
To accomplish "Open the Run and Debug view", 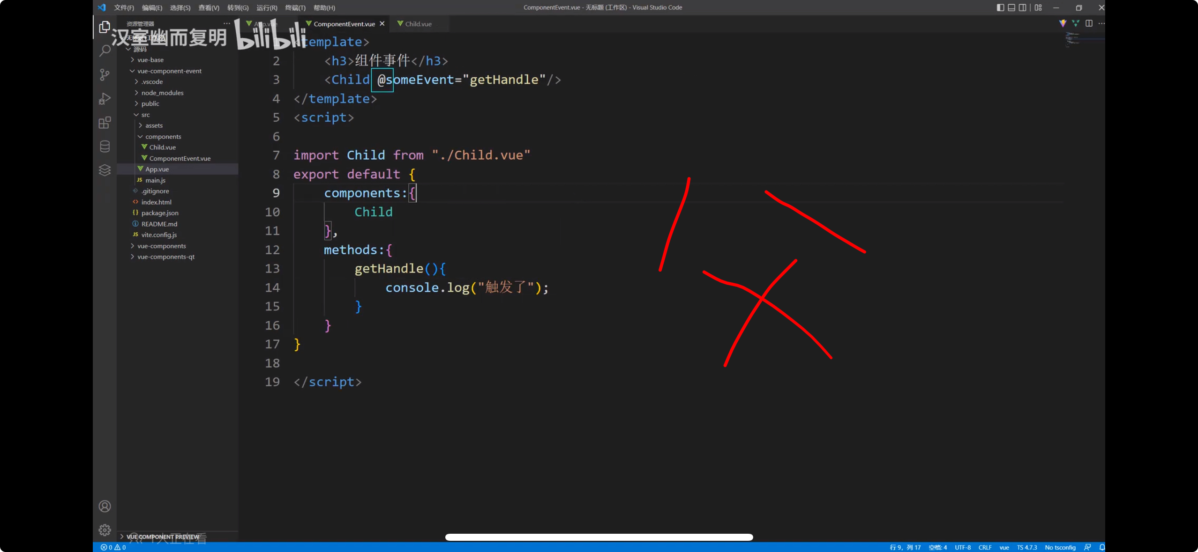I will click(105, 99).
